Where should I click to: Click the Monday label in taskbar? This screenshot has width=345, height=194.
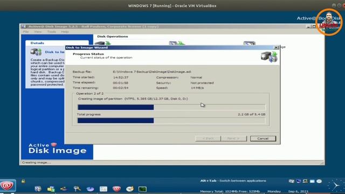point(274,191)
